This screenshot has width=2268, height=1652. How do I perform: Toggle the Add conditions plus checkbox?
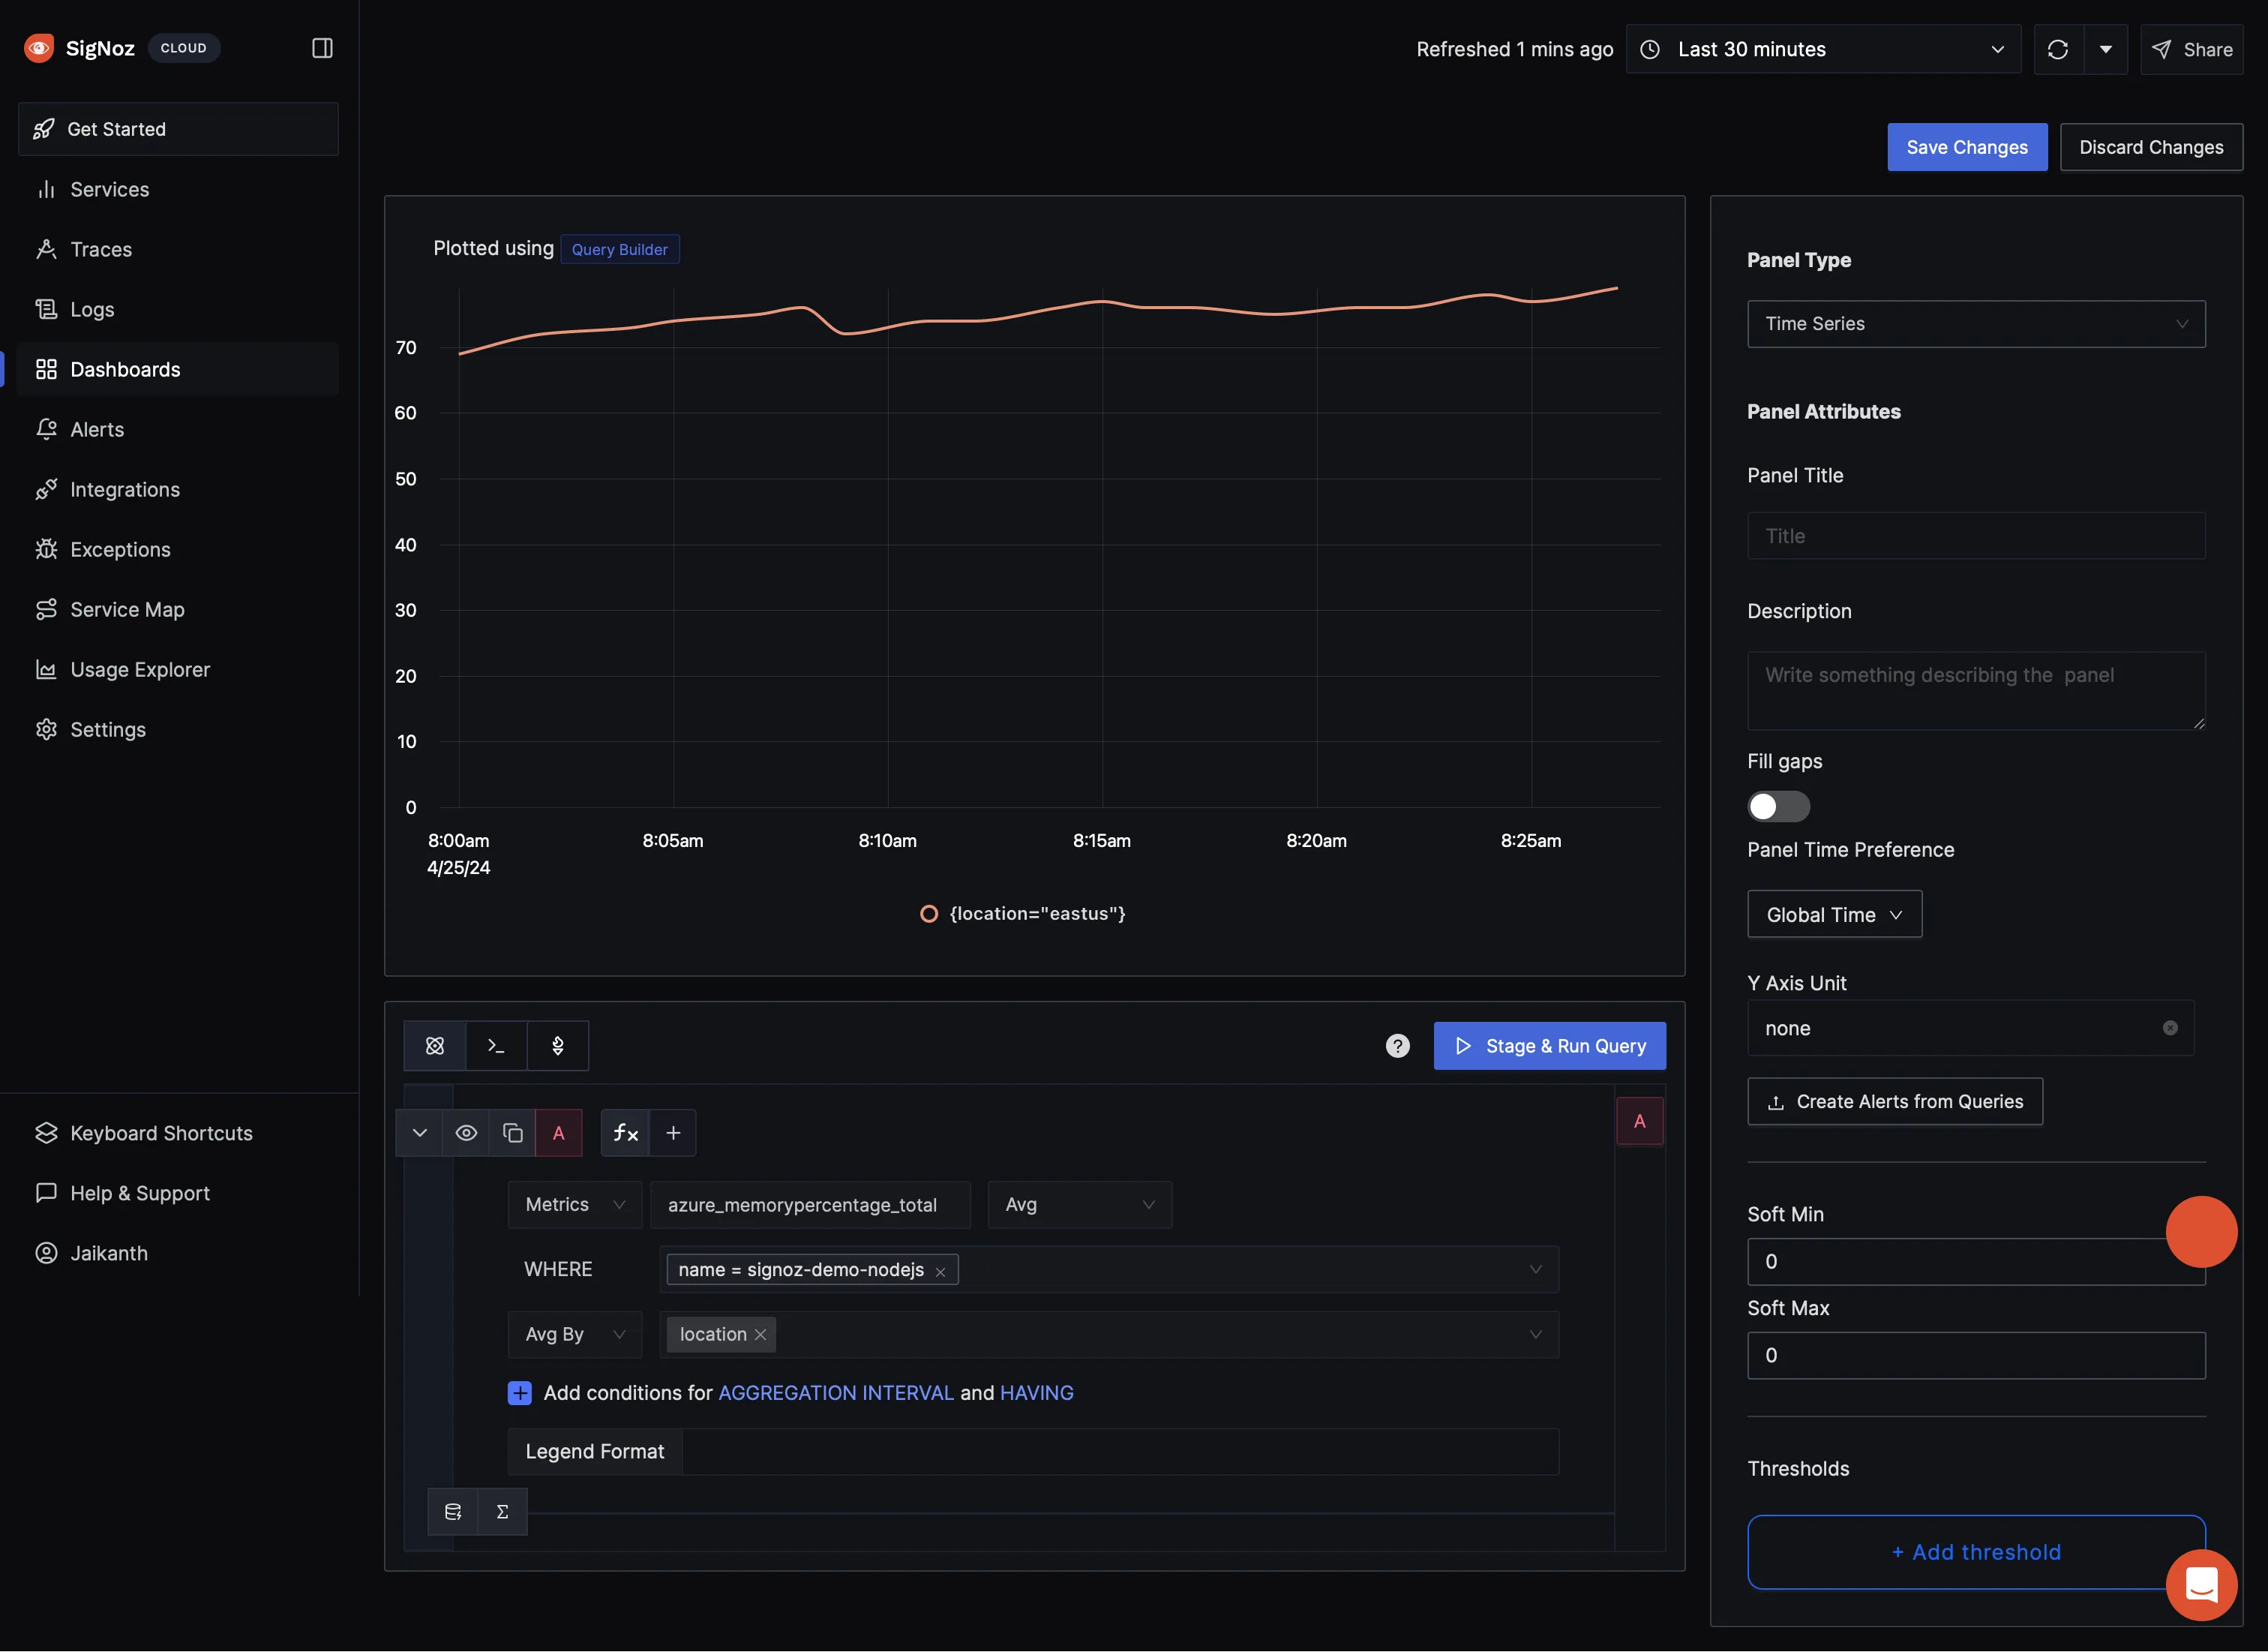(520, 1393)
